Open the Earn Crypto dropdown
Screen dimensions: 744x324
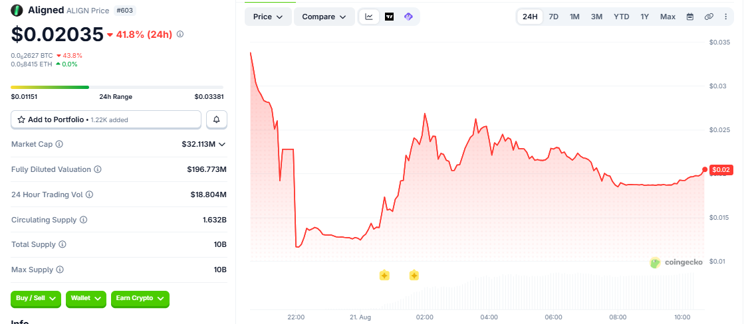point(140,298)
